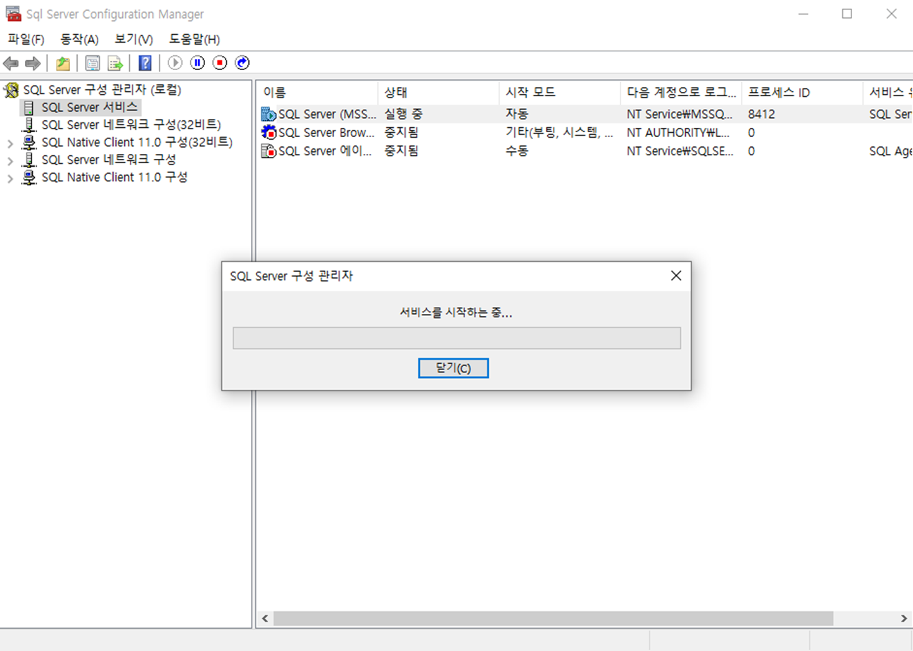The height and width of the screenshot is (651, 913).
Task: Sort by the 프로세스 ID column header
Action: tap(802, 92)
